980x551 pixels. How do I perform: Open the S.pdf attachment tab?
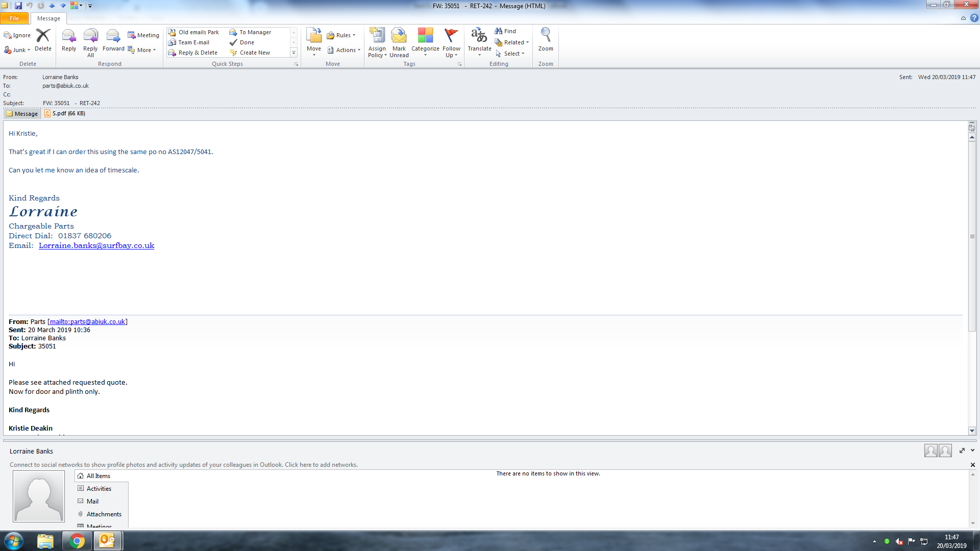65,113
